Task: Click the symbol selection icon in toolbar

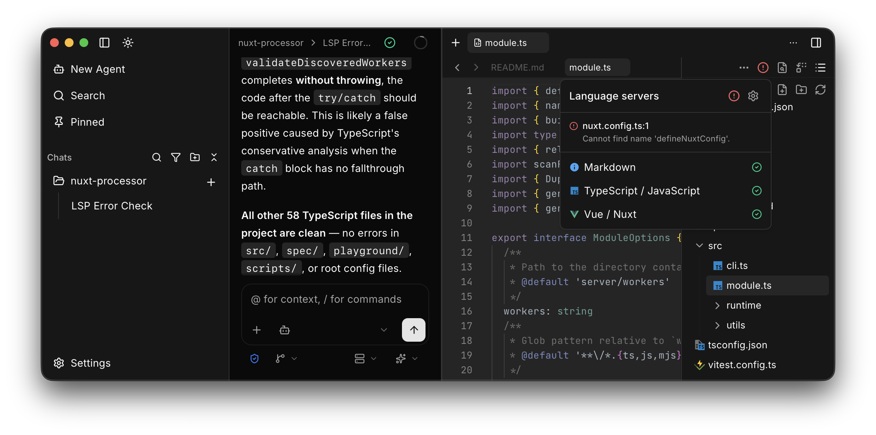Action: click(x=801, y=68)
